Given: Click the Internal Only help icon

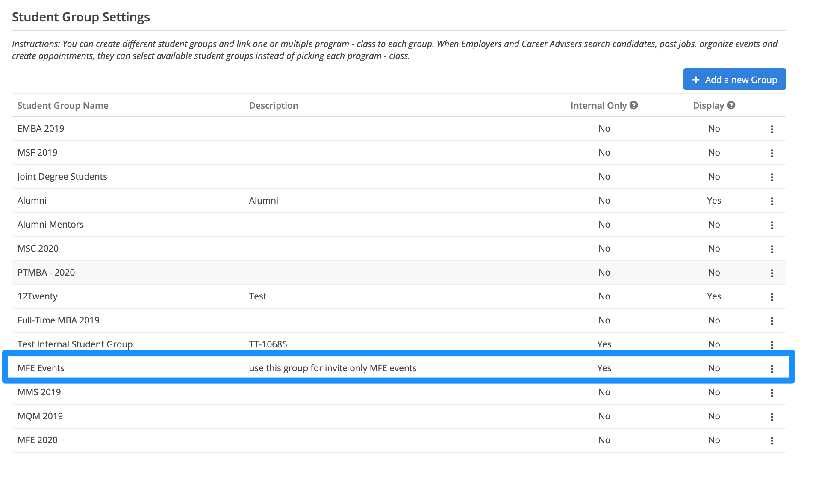Looking at the screenshot, I should click(634, 105).
